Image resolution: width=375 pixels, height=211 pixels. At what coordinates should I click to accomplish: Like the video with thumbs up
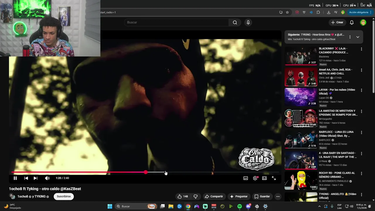(183, 196)
